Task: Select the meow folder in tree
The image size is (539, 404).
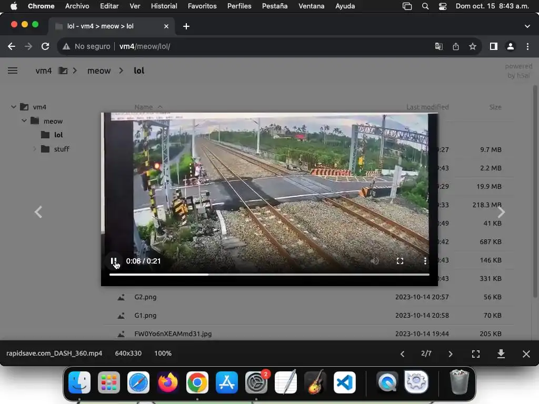Action: tap(53, 121)
